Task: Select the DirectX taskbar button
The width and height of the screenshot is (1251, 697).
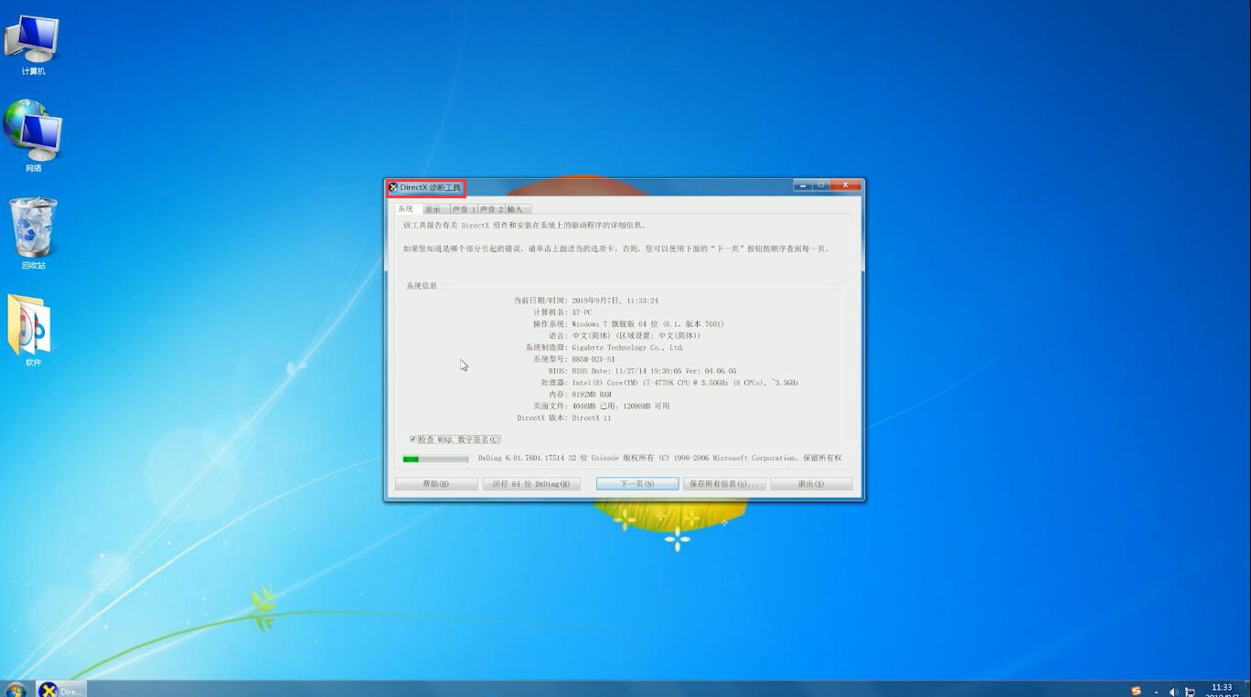Action: coord(61,690)
